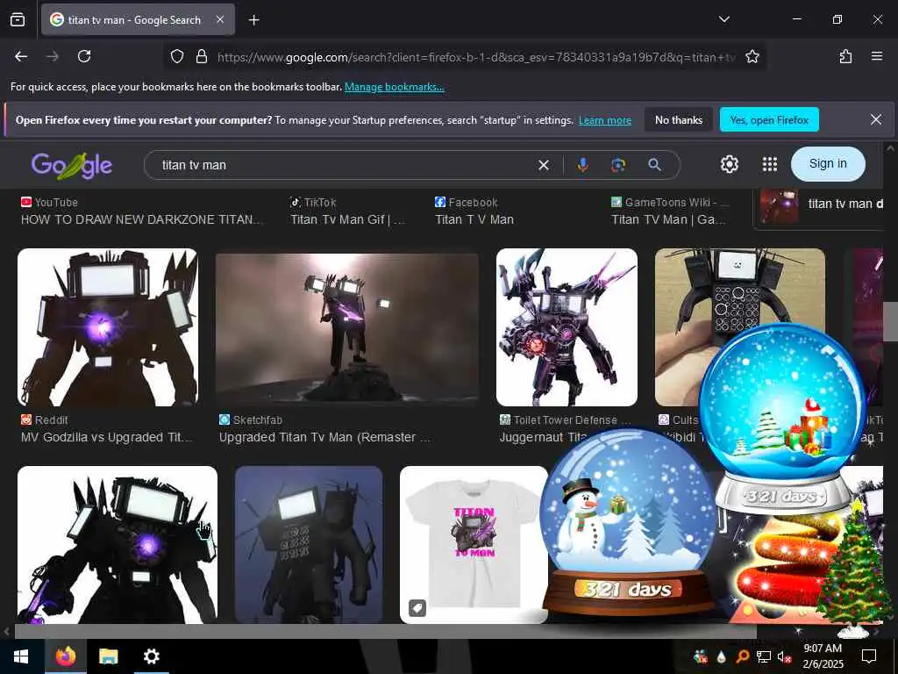Open dark blue Titan TV Man image

click(x=309, y=544)
